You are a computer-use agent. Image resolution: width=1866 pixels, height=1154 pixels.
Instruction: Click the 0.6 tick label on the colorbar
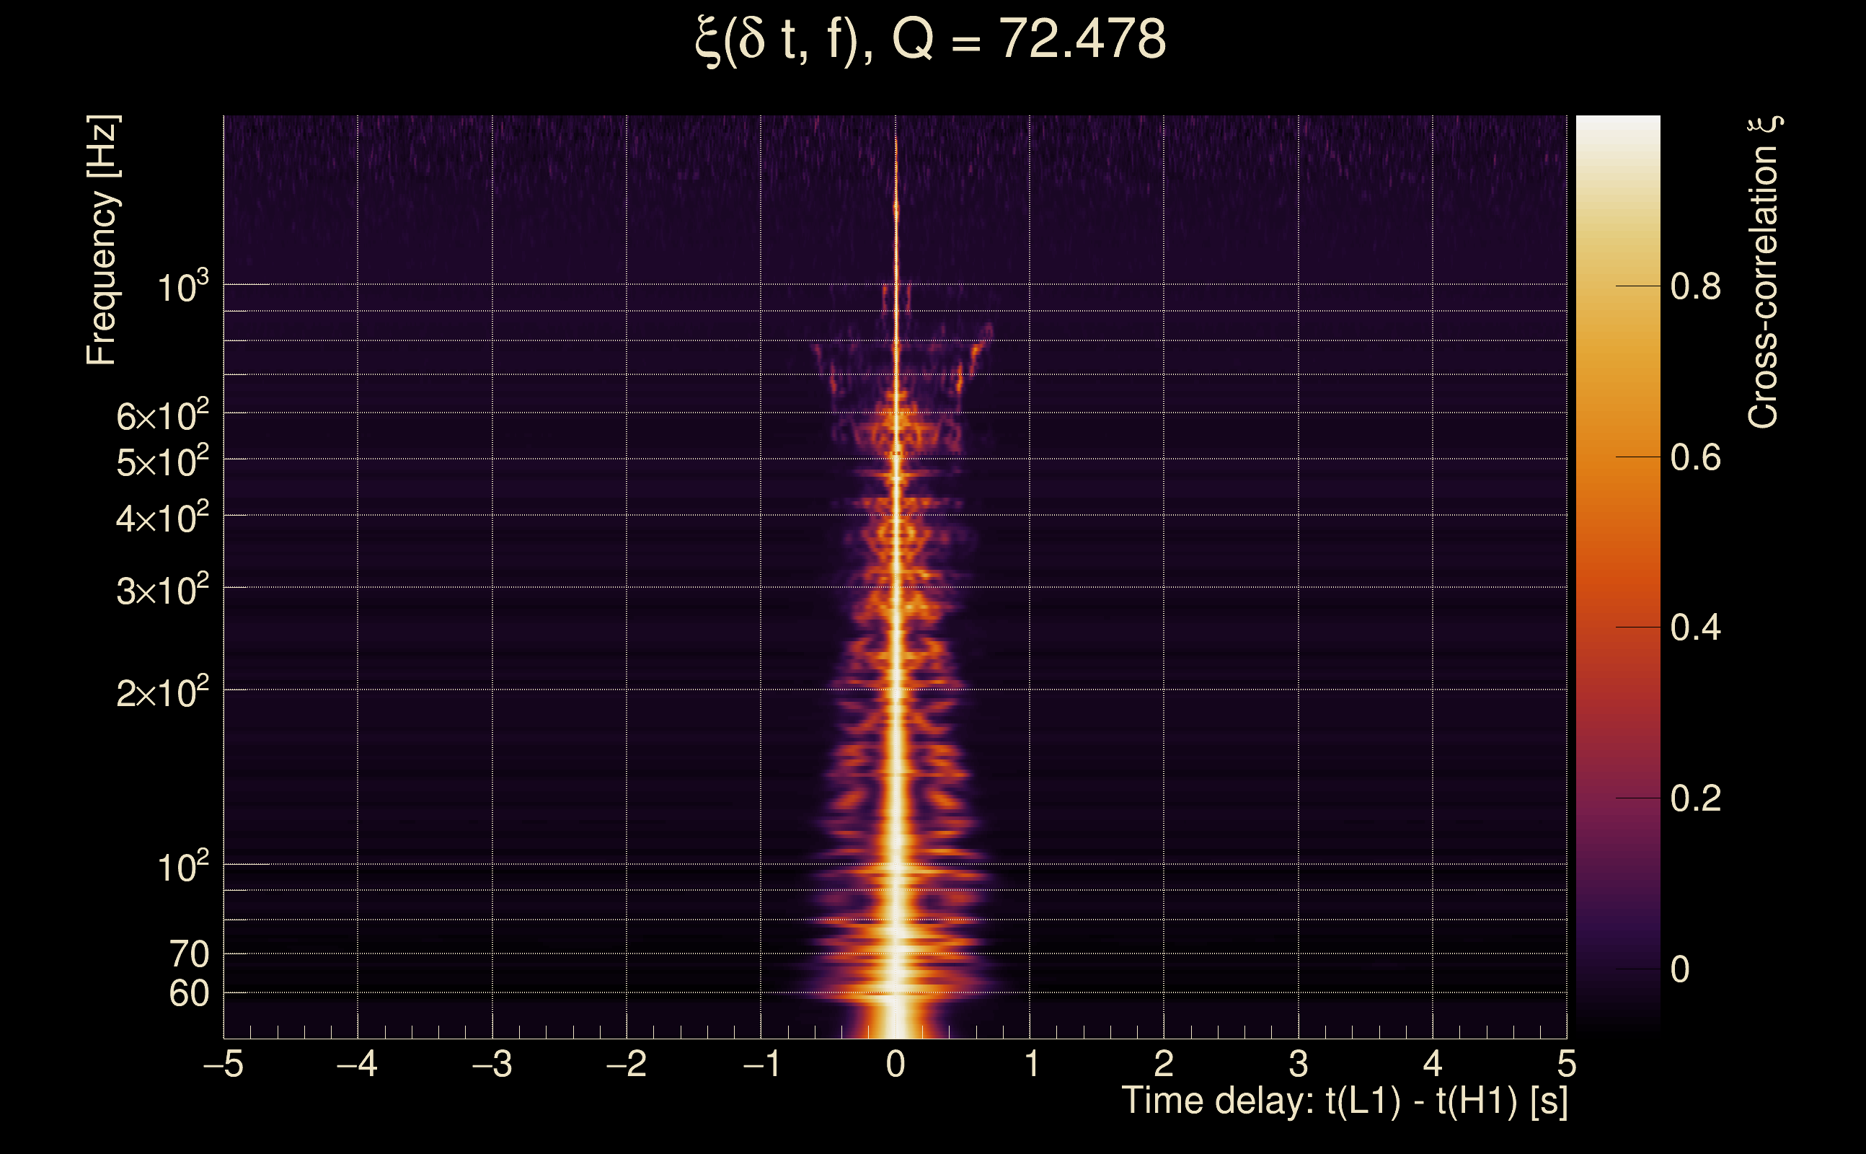click(x=1695, y=458)
